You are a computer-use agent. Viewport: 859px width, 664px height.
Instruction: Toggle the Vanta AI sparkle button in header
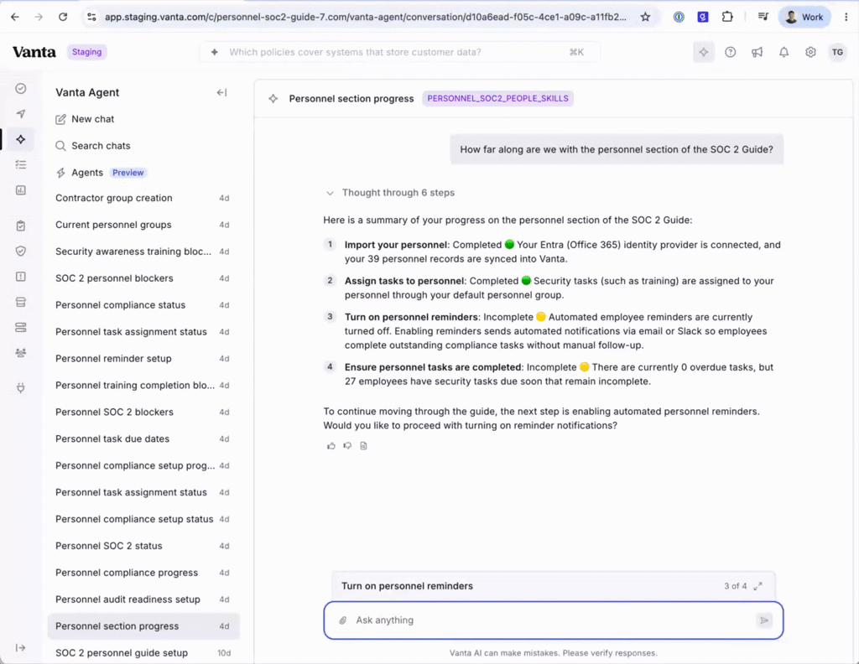[x=704, y=52]
